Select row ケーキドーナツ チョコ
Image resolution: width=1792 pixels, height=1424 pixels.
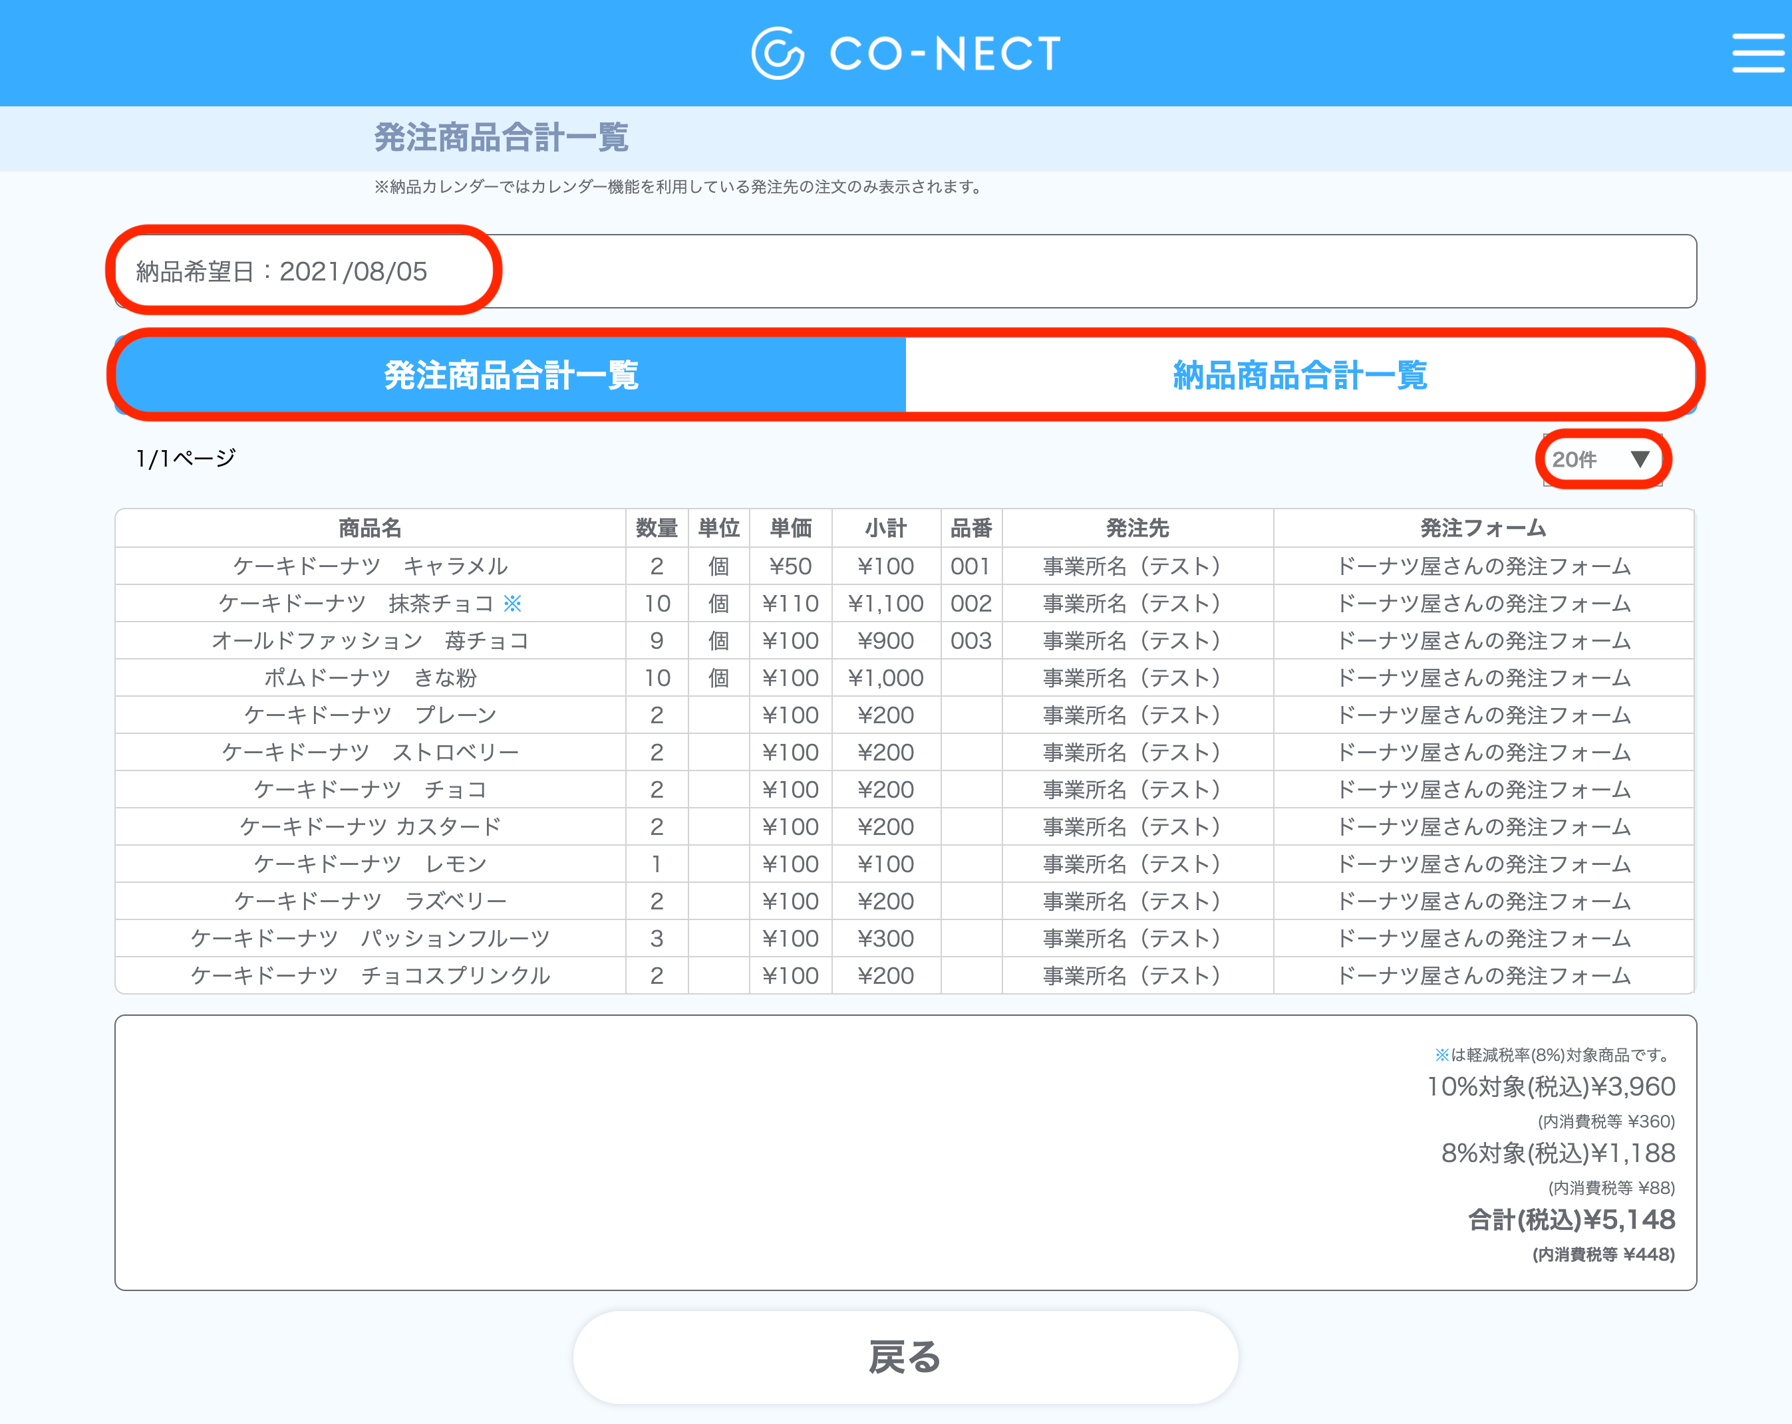(x=904, y=789)
